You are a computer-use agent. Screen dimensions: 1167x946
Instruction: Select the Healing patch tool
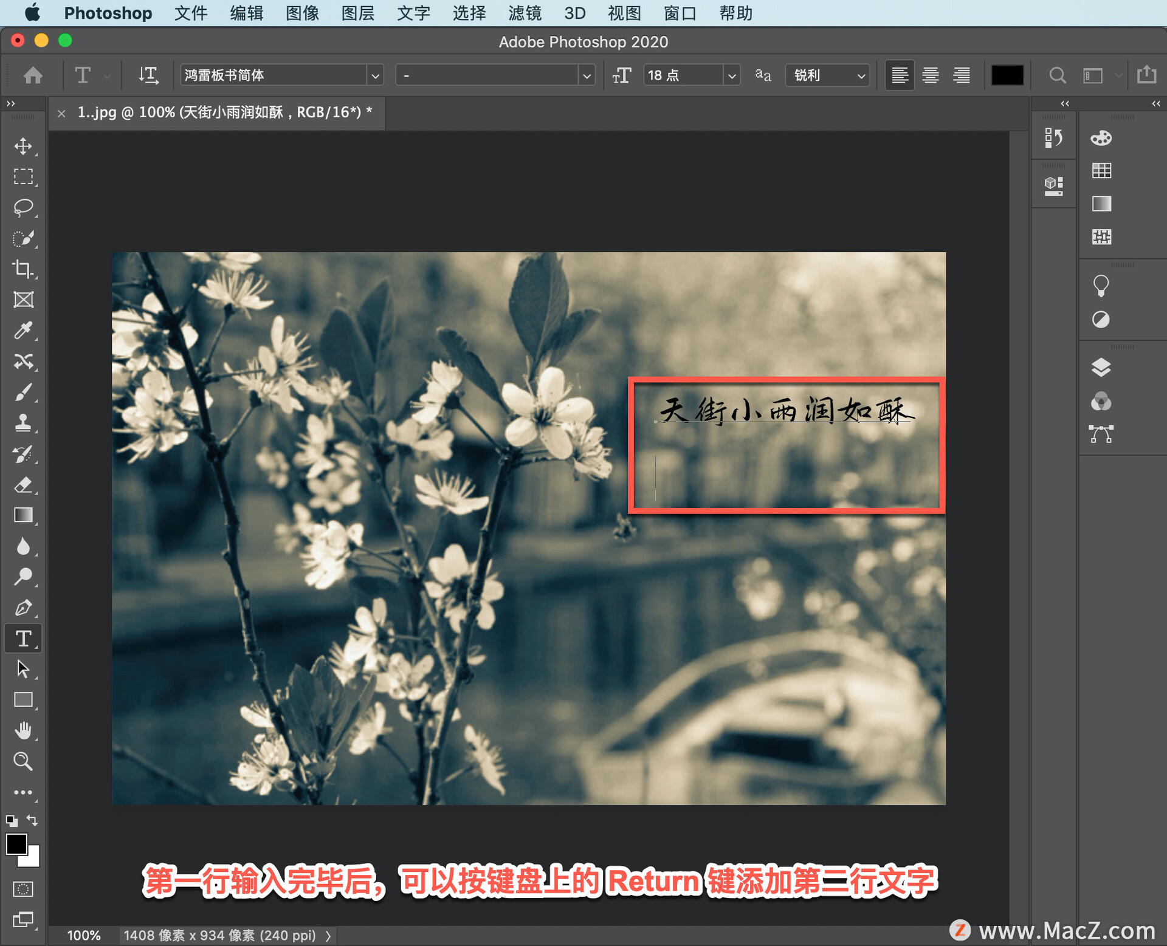[x=23, y=362]
